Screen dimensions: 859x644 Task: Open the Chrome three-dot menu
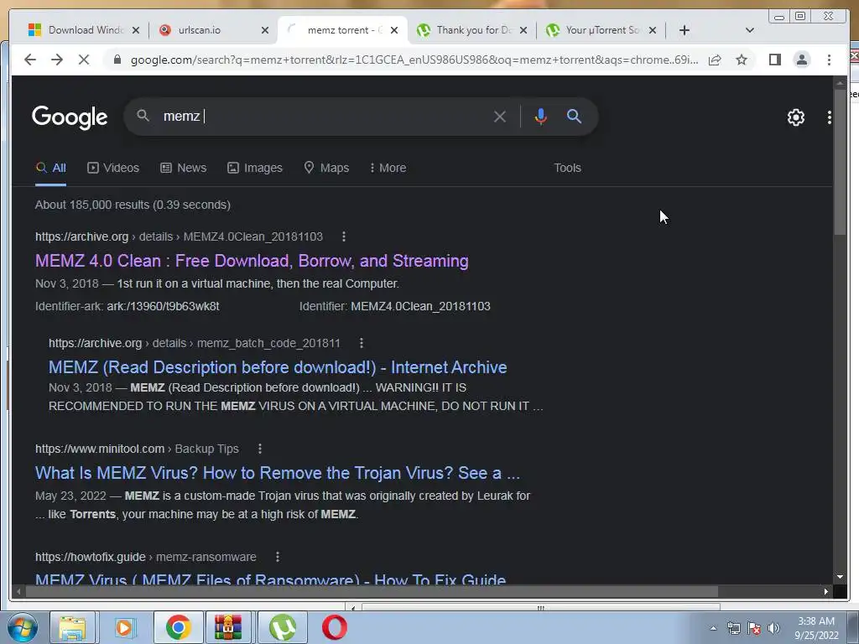(829, 60)
